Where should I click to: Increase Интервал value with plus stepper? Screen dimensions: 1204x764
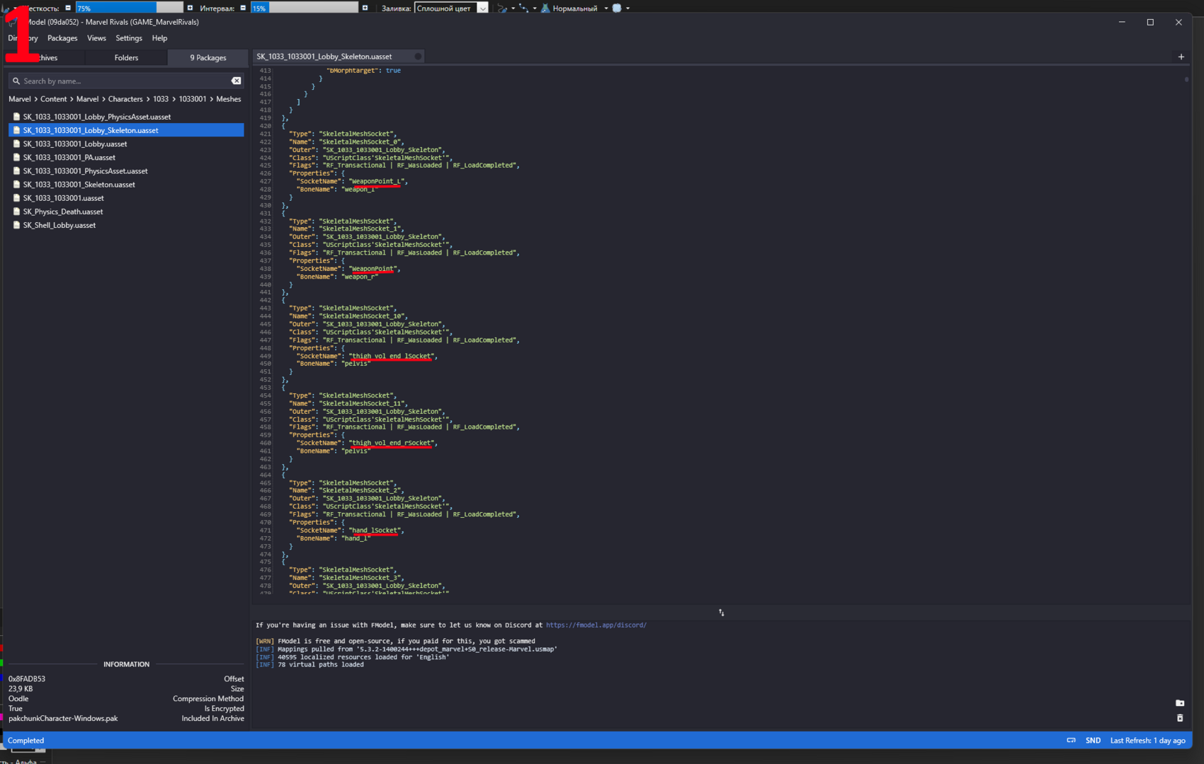pos(365,8)
